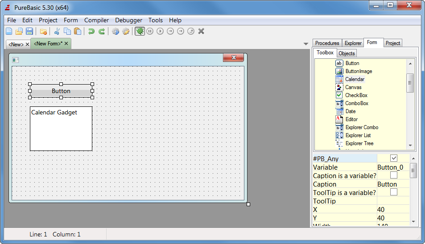Click the designed form's red close button
Screen dimensions: 425x244
(233, 57)
